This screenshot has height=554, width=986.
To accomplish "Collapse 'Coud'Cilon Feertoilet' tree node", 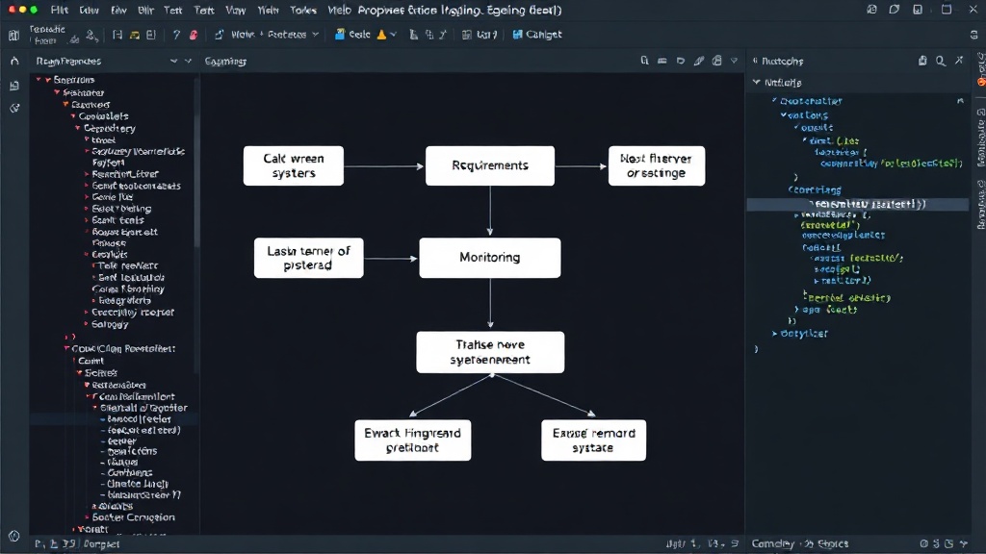I will click(66, 348).
